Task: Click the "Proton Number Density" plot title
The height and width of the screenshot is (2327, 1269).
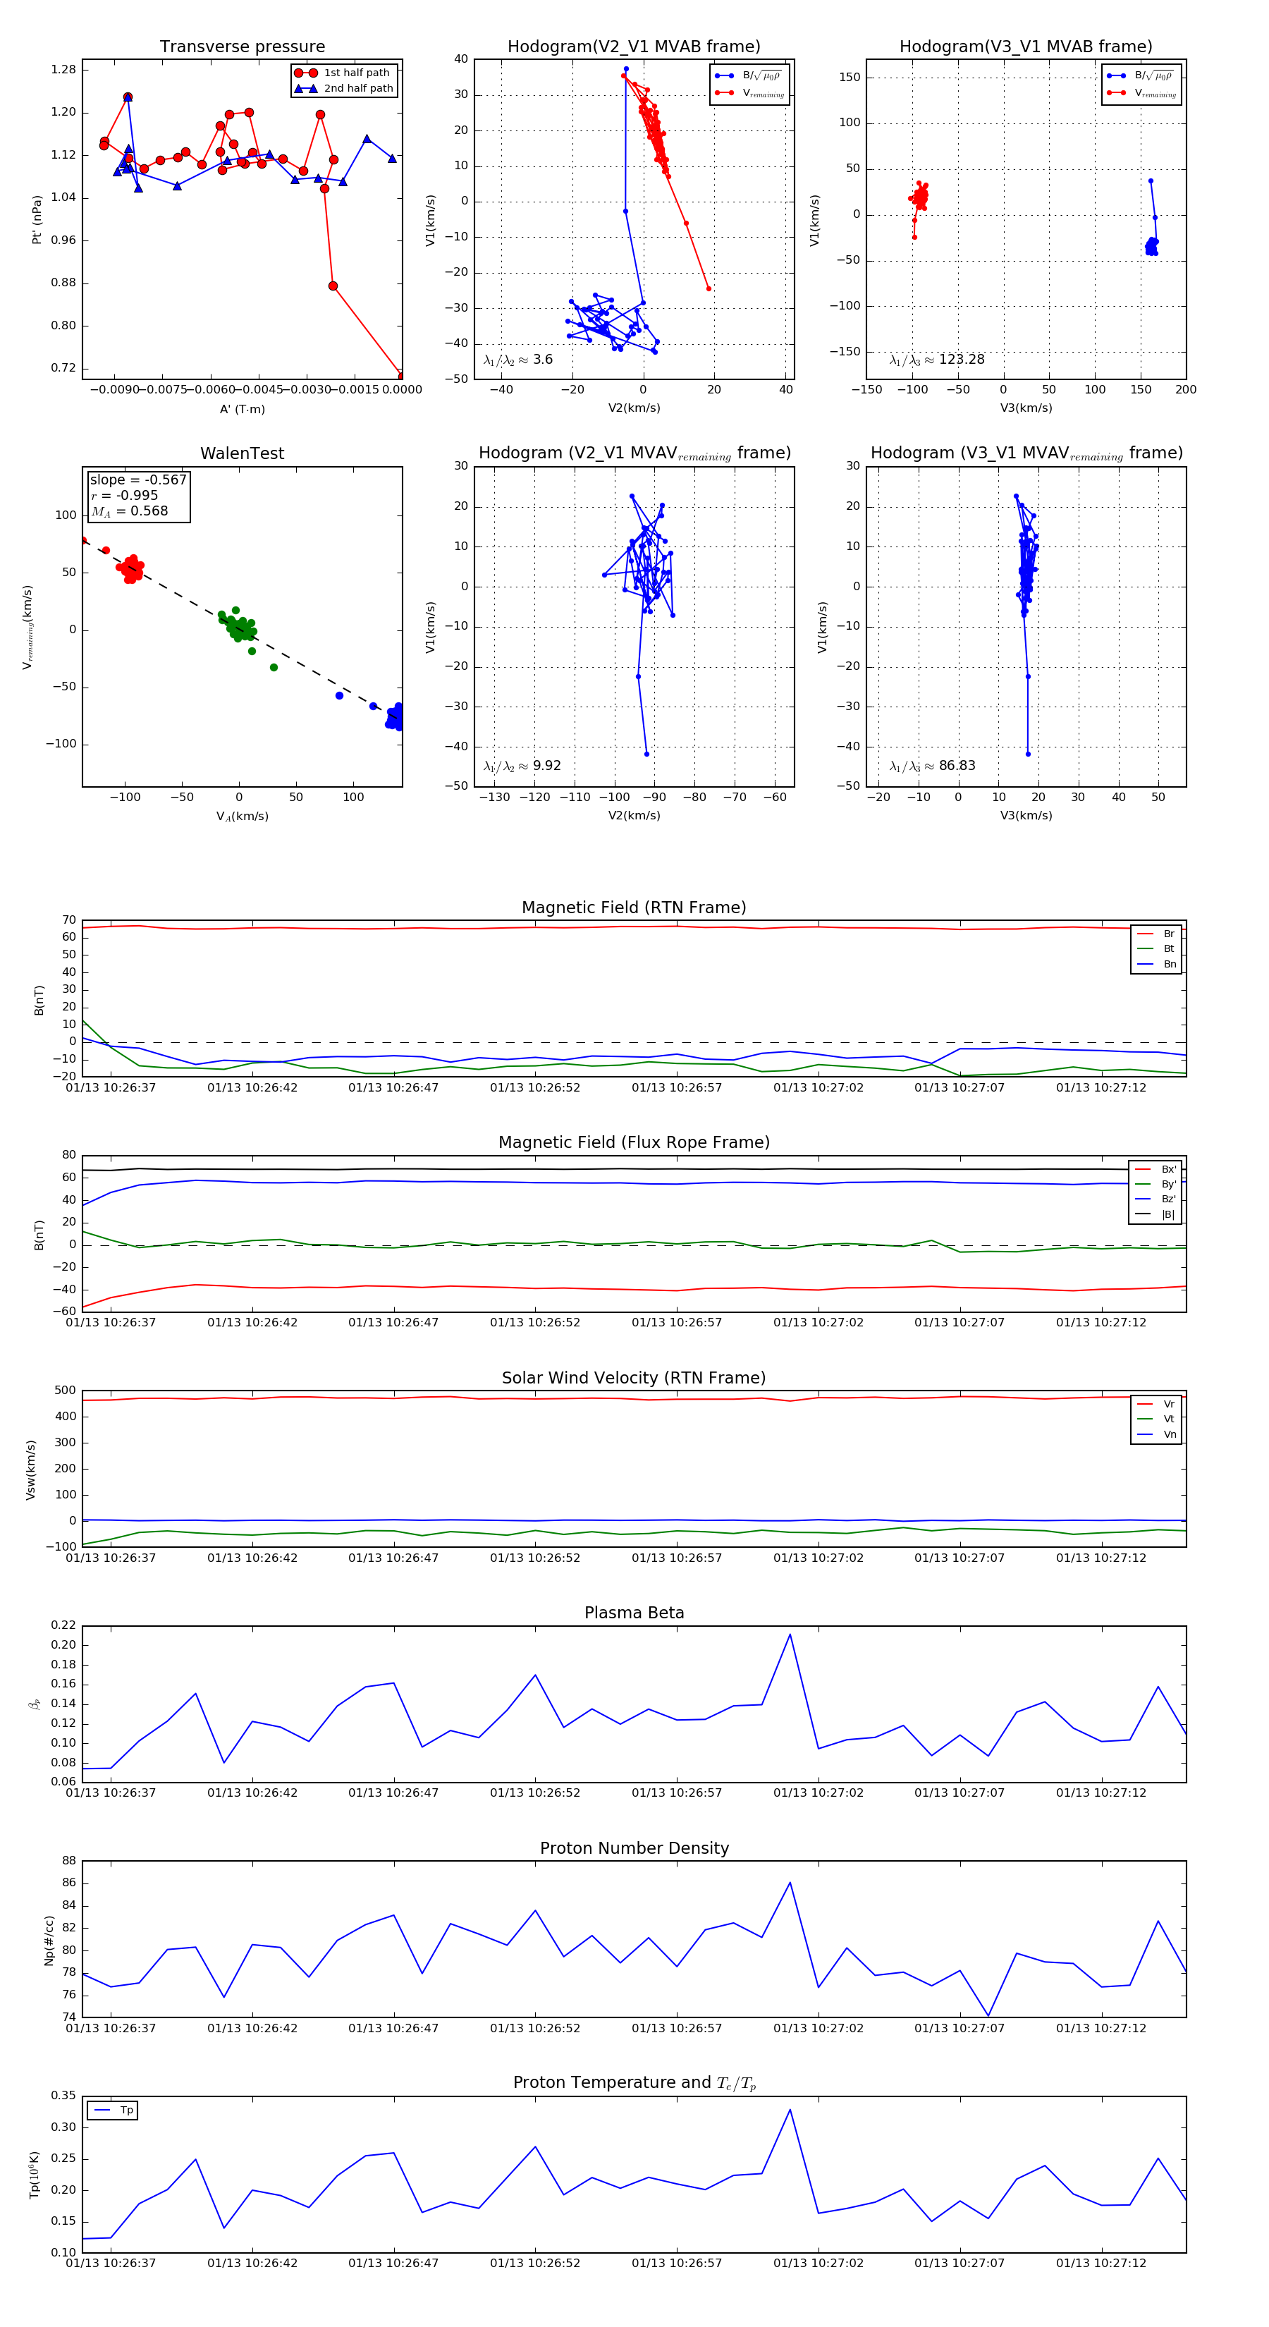Action: click(x=634, y=1848)
